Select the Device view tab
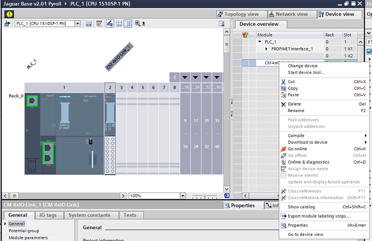This screenshot has height=241, width=372. pos(339,14)
